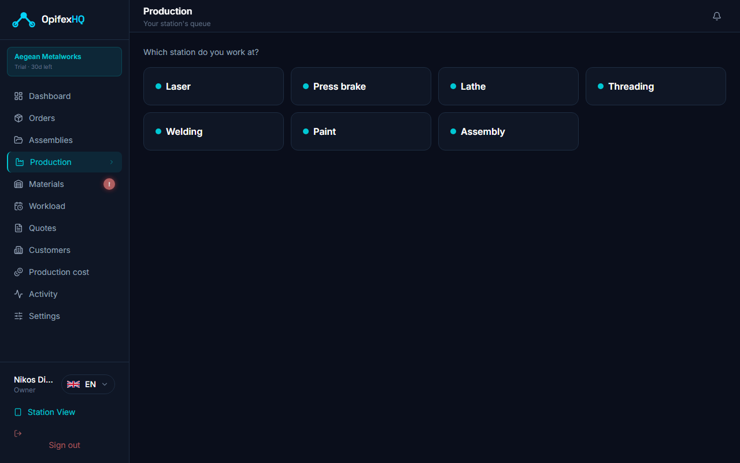Click the Settings sliders icon

18,316
